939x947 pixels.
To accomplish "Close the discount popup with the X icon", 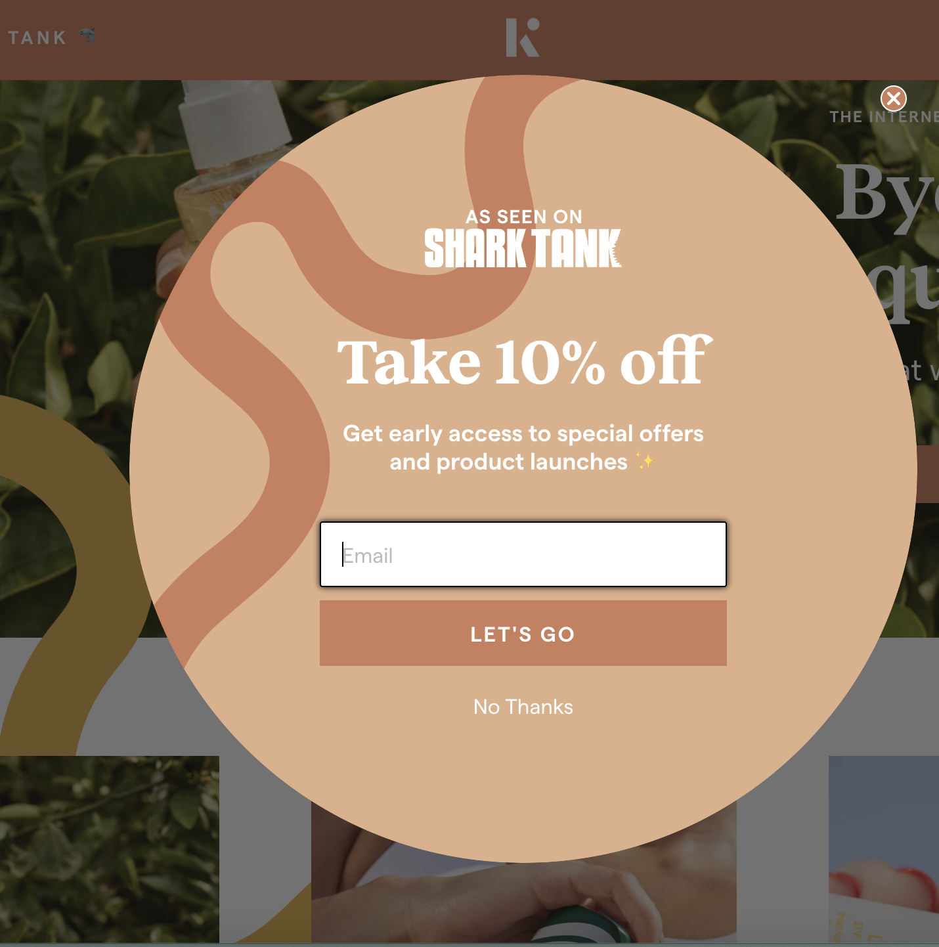I will pos(893,99).
